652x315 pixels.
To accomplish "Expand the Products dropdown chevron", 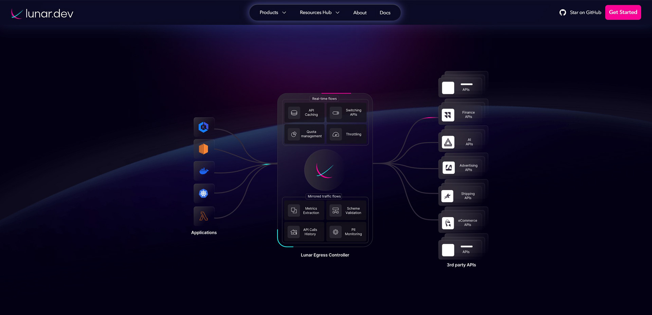I will pos(284,13).
